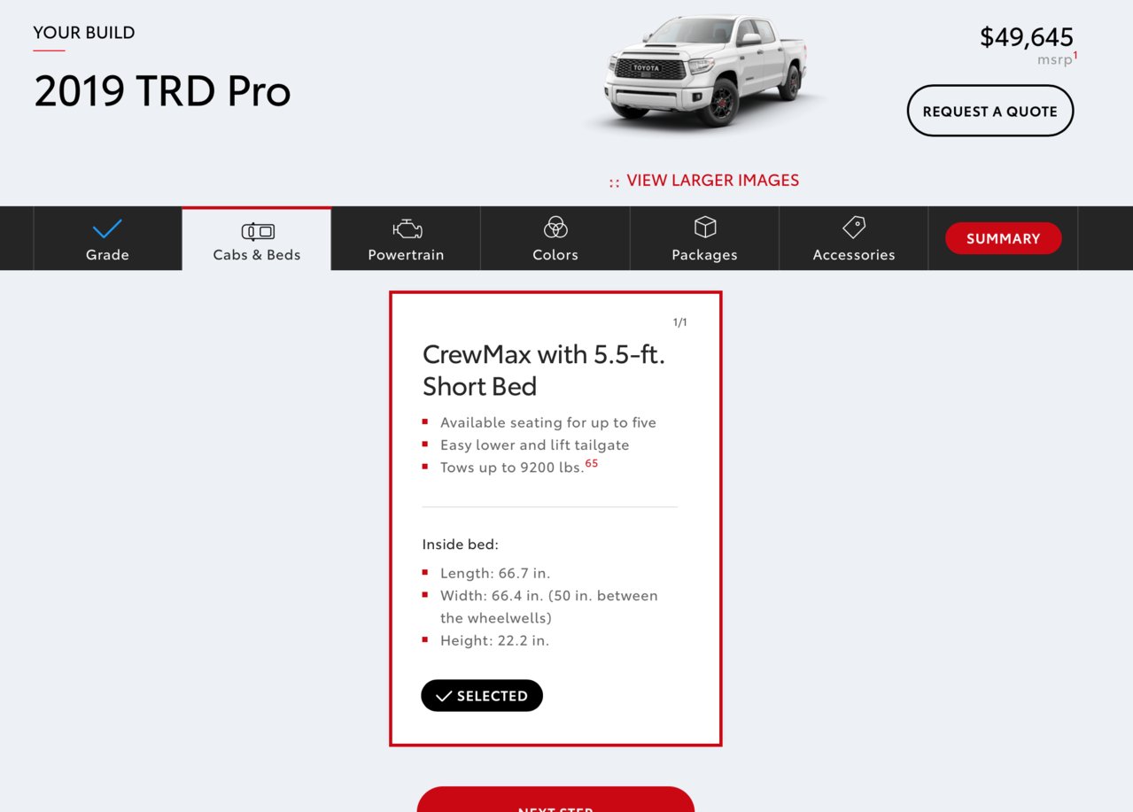Click the Packages box icon
1133x812 pixels.
(x=705, y=228)
